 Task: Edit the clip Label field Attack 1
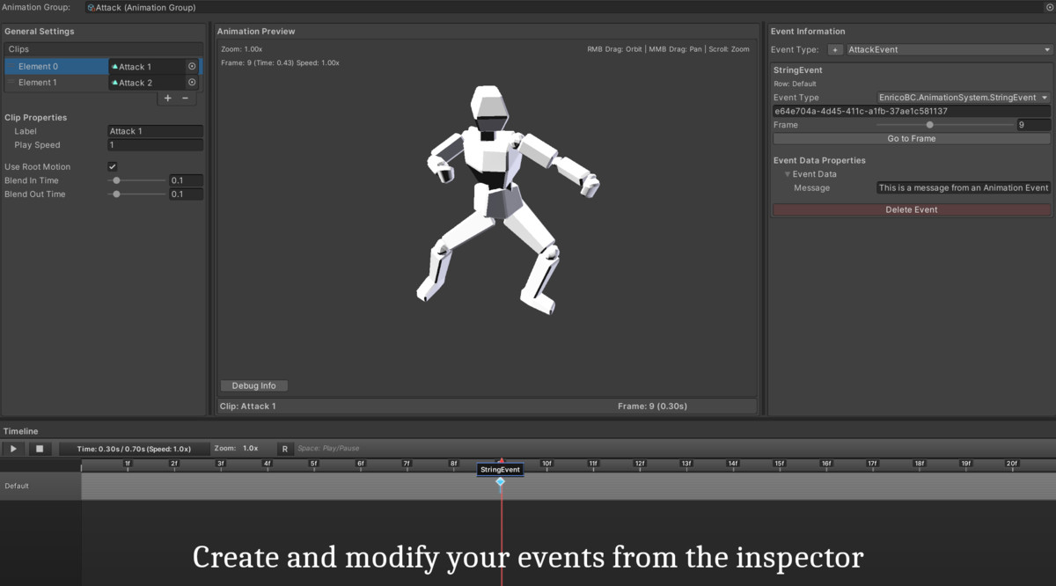coord(155,131)
